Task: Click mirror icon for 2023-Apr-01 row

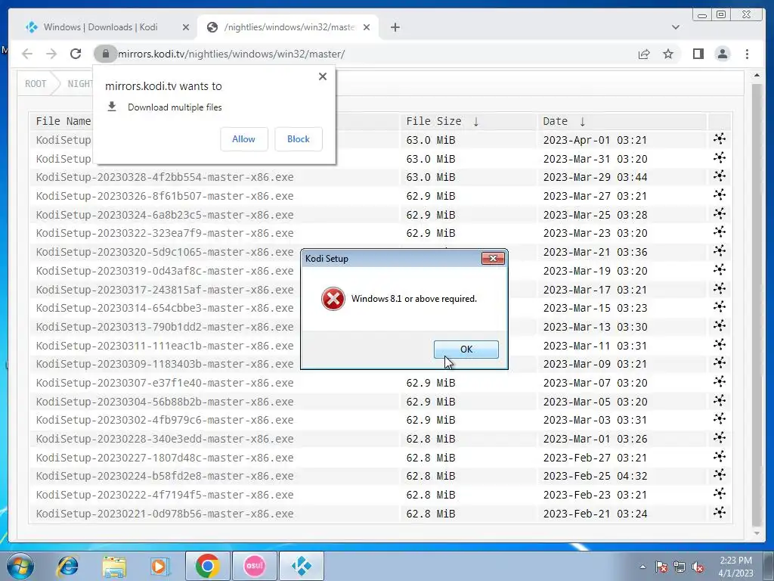Action: tap(720, 139)
